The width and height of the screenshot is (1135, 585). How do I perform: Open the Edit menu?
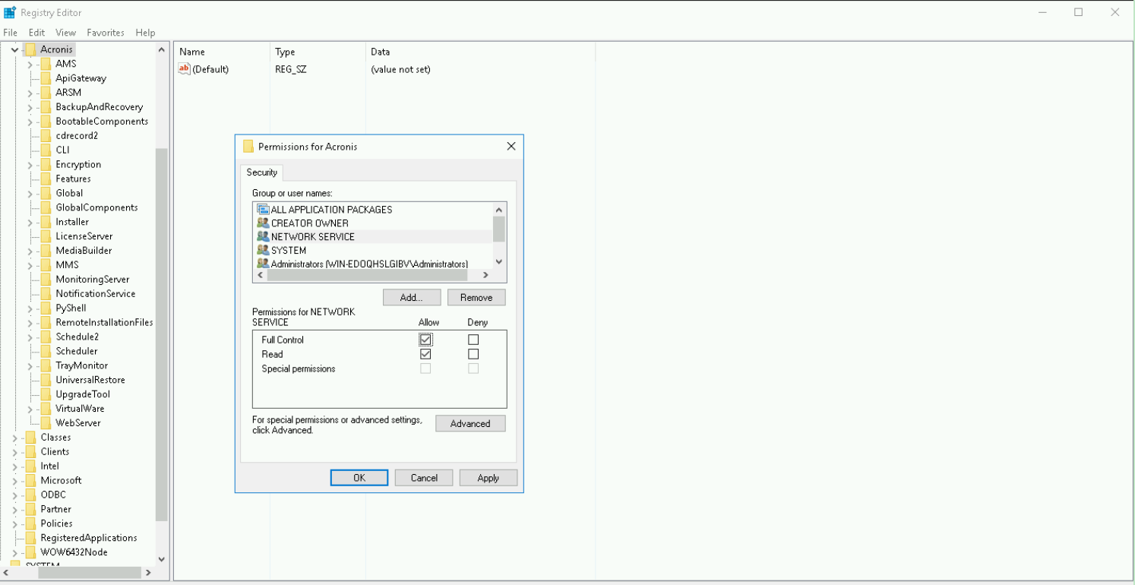(x=36, y=33)
